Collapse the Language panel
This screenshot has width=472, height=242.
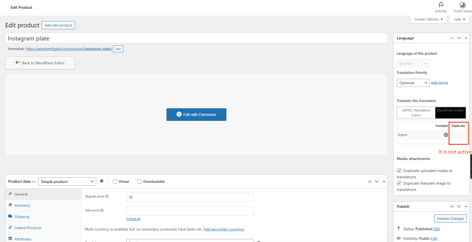(466, 38)
